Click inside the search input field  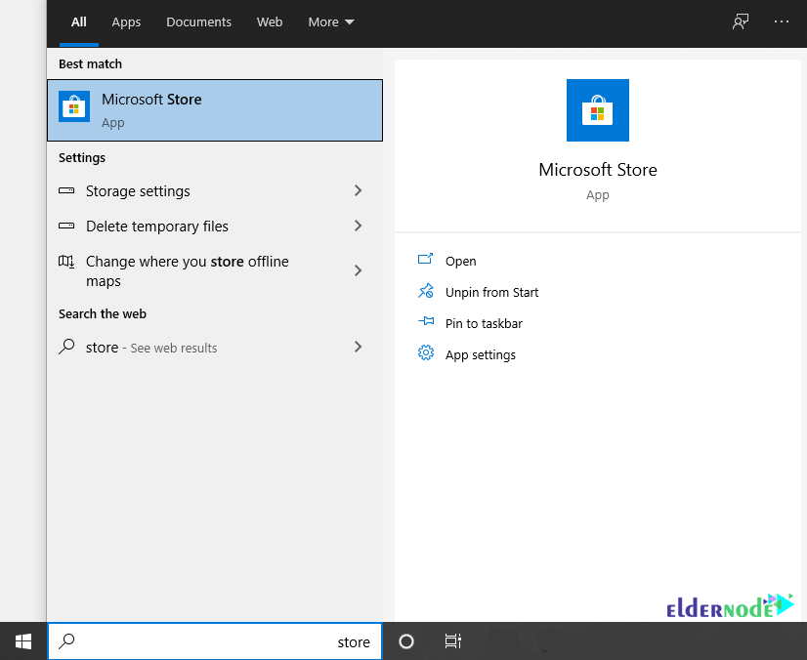tap(215, 641)
